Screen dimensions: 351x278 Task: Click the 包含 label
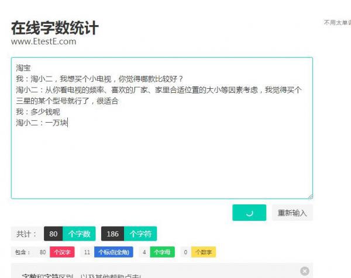pyautogui.click(x=22, y=252)
